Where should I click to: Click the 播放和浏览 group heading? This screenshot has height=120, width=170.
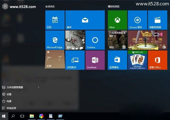coord(114,7)
